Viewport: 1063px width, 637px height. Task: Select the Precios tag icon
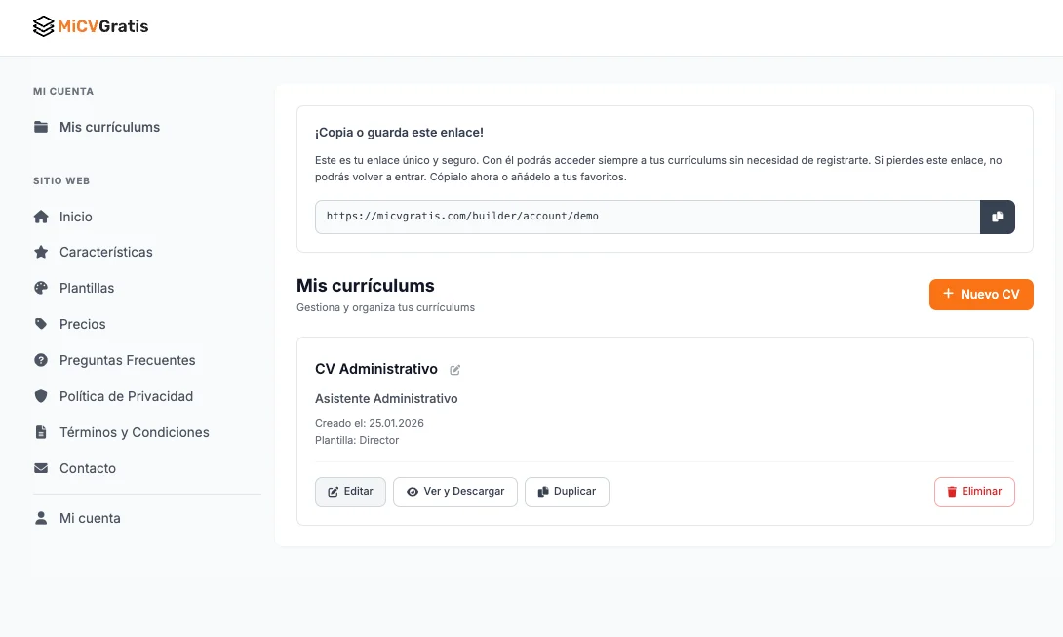pyautogui.click(x=41, y=324)
